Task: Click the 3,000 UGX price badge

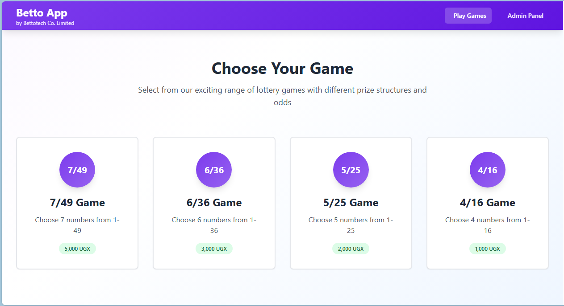Action: click(214, 249)
